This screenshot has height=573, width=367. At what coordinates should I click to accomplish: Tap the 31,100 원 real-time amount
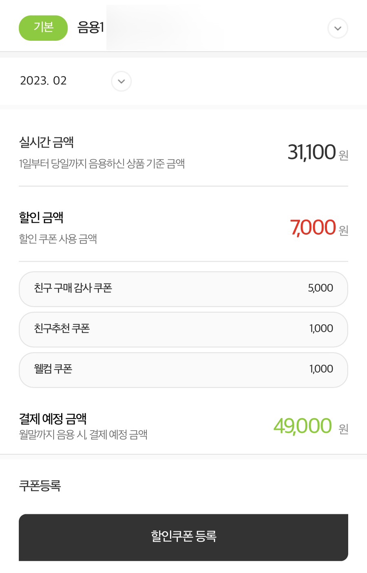(317, 153)
